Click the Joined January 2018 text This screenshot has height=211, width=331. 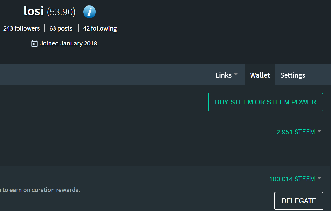(x=68, y=43)
